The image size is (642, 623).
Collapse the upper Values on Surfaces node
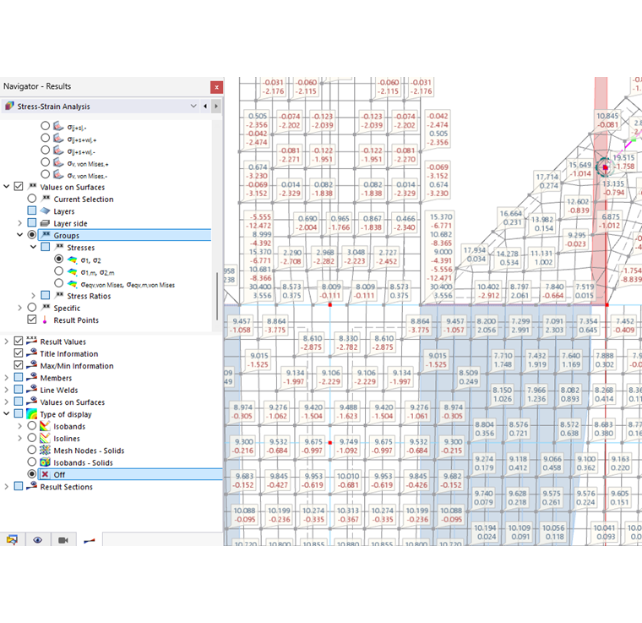click(7, 186)
